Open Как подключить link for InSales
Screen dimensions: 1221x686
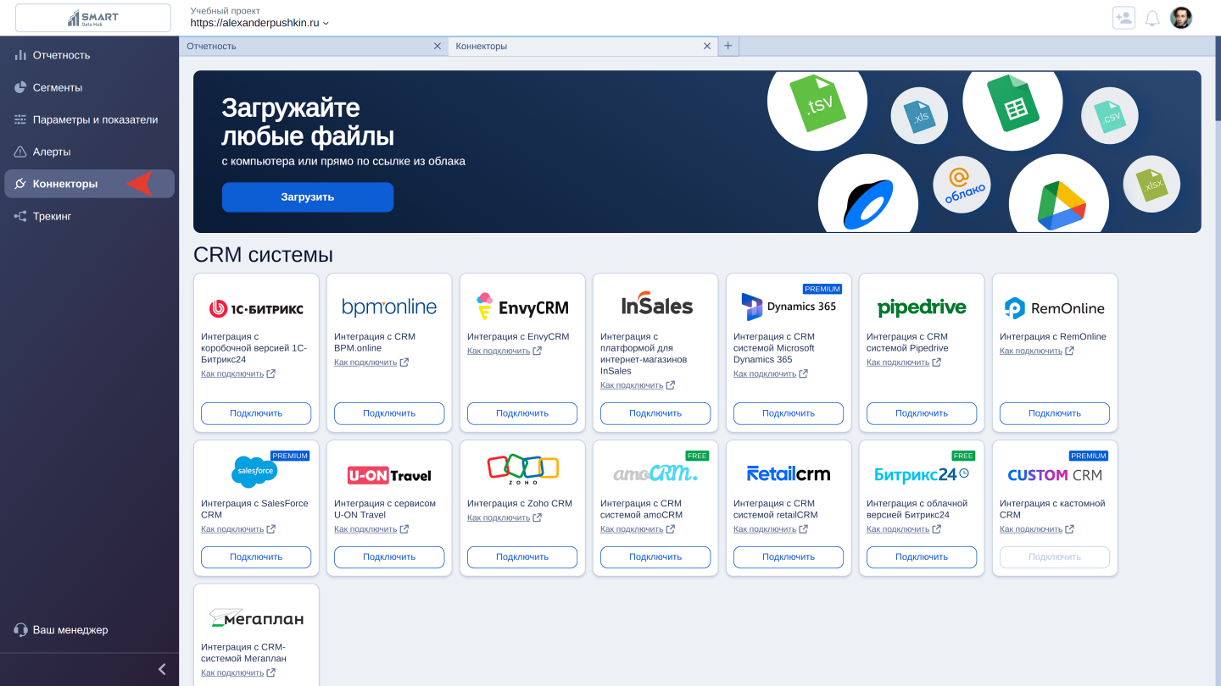pos(638,385)
